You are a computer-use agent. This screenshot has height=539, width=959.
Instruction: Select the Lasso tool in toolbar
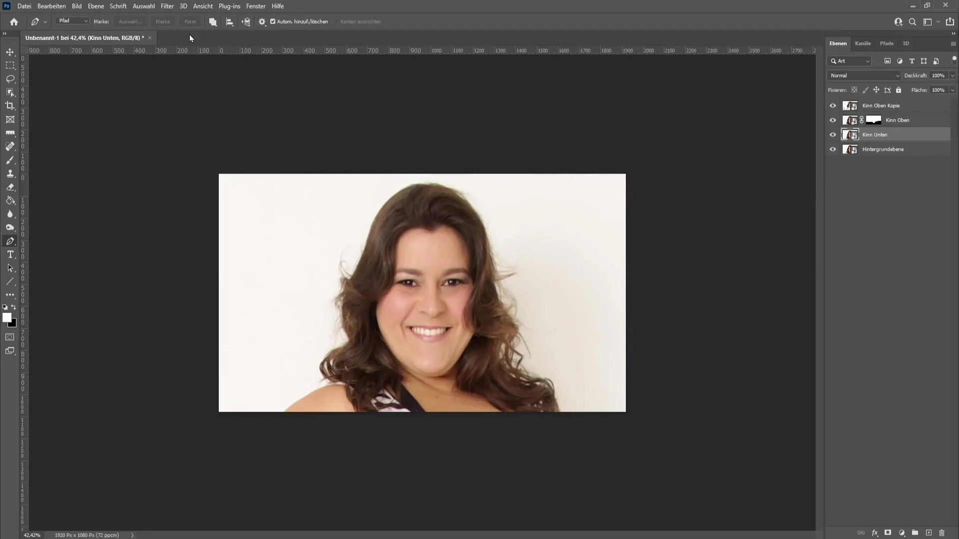(10, 78)
